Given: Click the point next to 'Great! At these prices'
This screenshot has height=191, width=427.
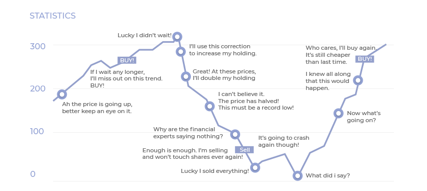Looking at the screenshot, I should point(186,76).
